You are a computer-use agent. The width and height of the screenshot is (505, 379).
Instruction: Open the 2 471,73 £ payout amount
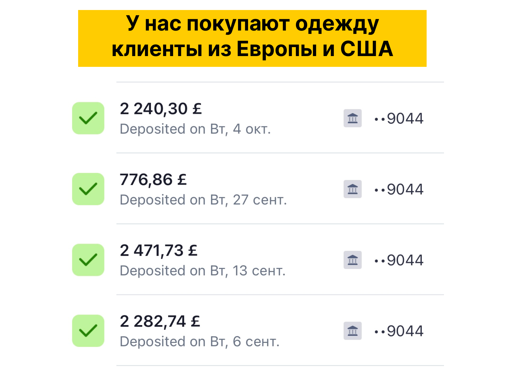[x=159, y=250]
